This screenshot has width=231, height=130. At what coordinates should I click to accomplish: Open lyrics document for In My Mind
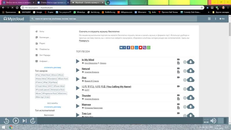(178, 63)
